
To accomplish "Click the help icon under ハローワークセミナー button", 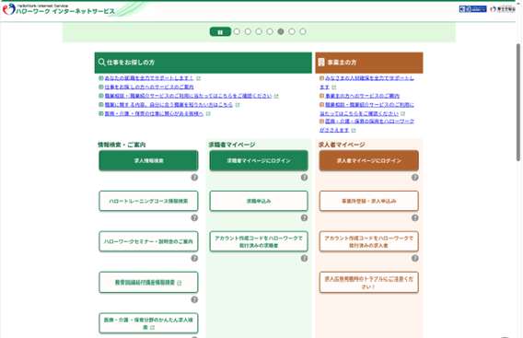I will click(194, 258).
